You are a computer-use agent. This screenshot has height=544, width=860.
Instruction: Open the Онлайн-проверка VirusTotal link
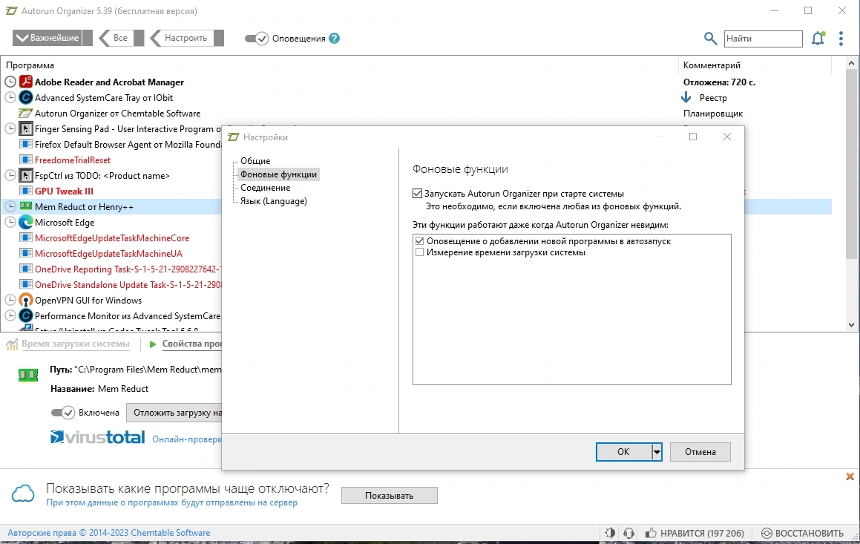187,439
